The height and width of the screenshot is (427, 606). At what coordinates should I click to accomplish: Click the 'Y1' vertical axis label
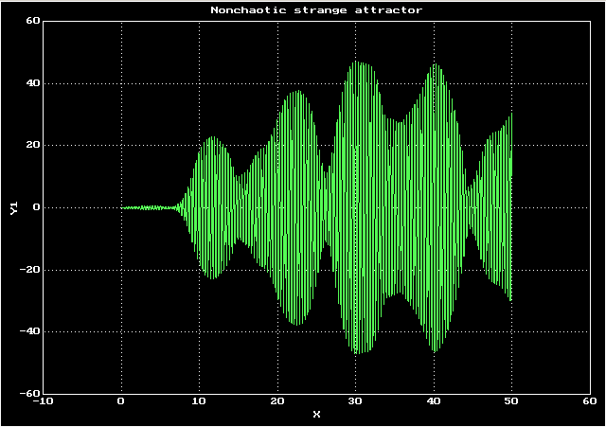click(x=14, y=207)
